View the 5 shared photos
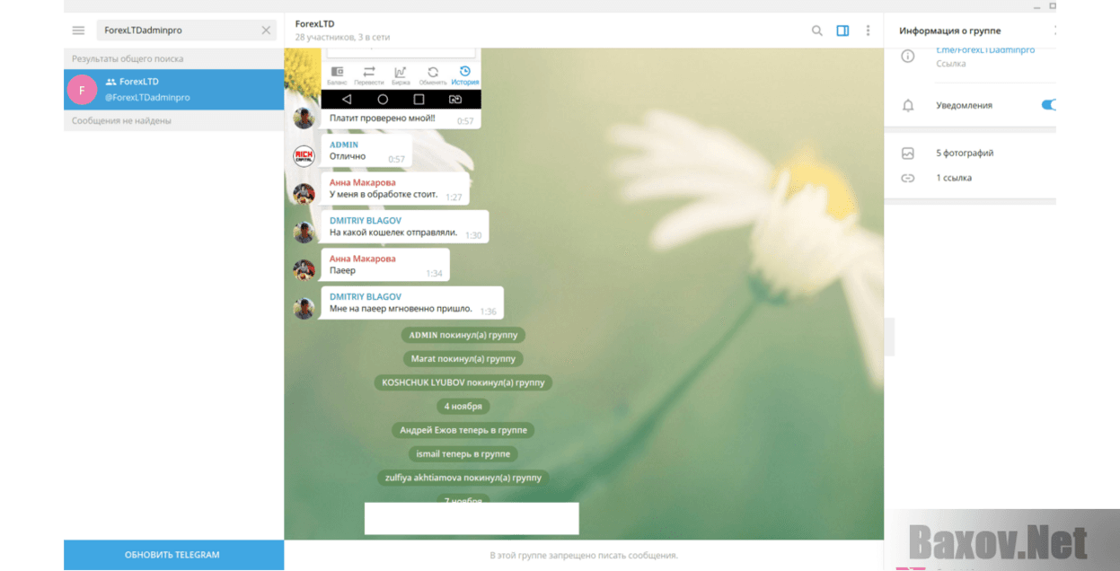 tap(965, 154)
